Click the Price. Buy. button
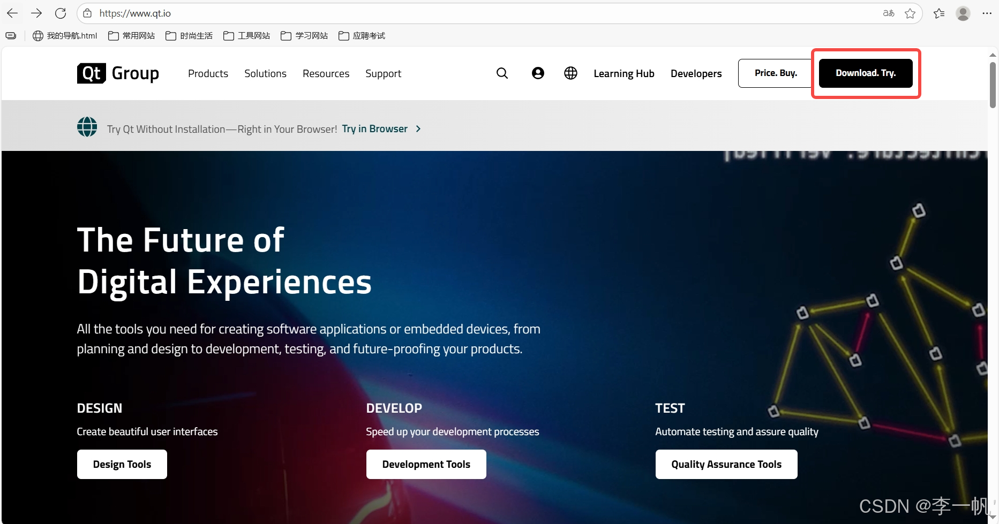The height and width of the screenshot is (524, 999). (x=776, y=73)
